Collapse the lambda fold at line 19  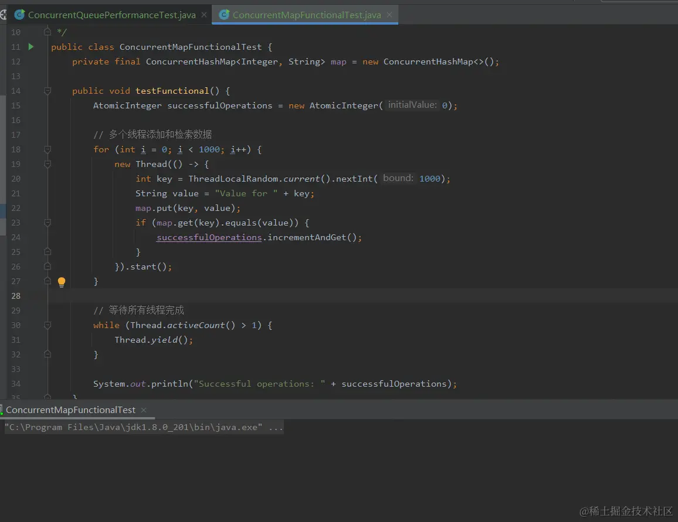click(x=48, y=164)
